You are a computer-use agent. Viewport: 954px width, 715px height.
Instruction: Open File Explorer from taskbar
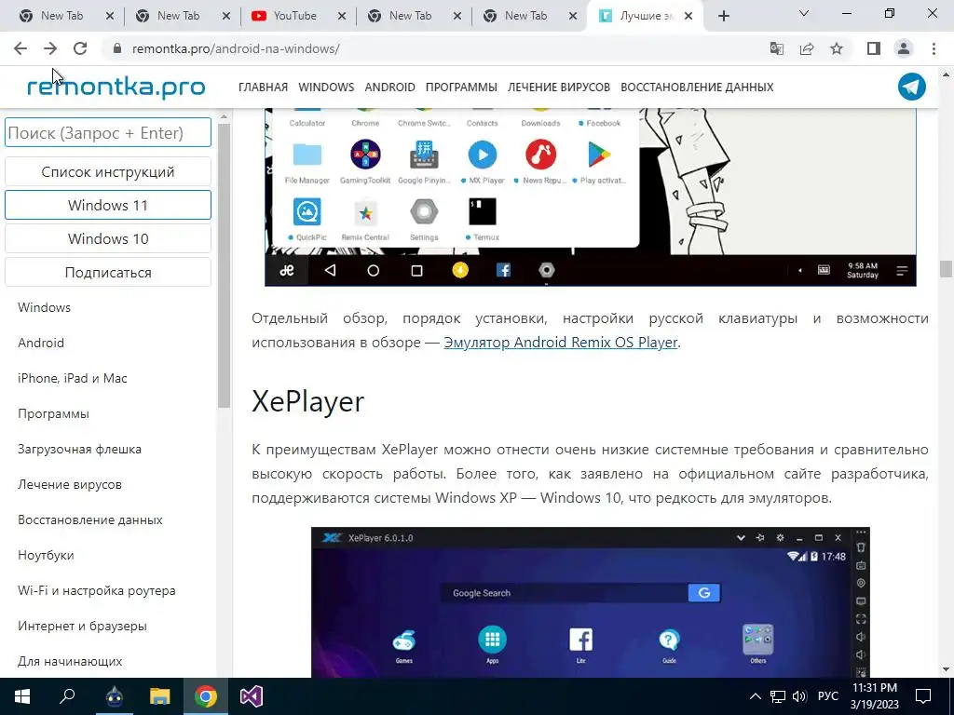pyautogui.click(x=159, y=696)
